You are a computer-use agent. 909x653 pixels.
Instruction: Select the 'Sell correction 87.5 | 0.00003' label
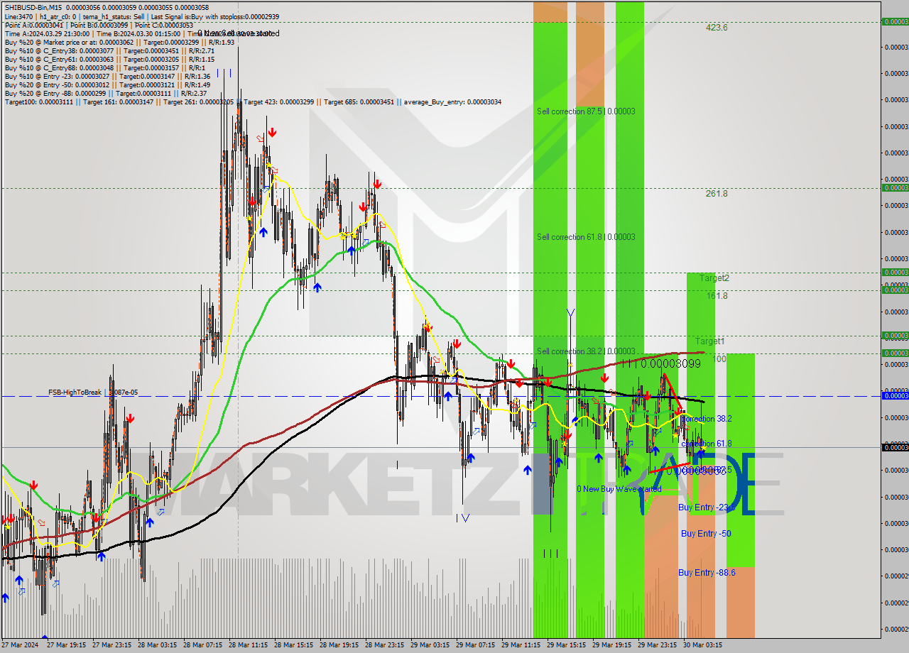coord(586,111)
